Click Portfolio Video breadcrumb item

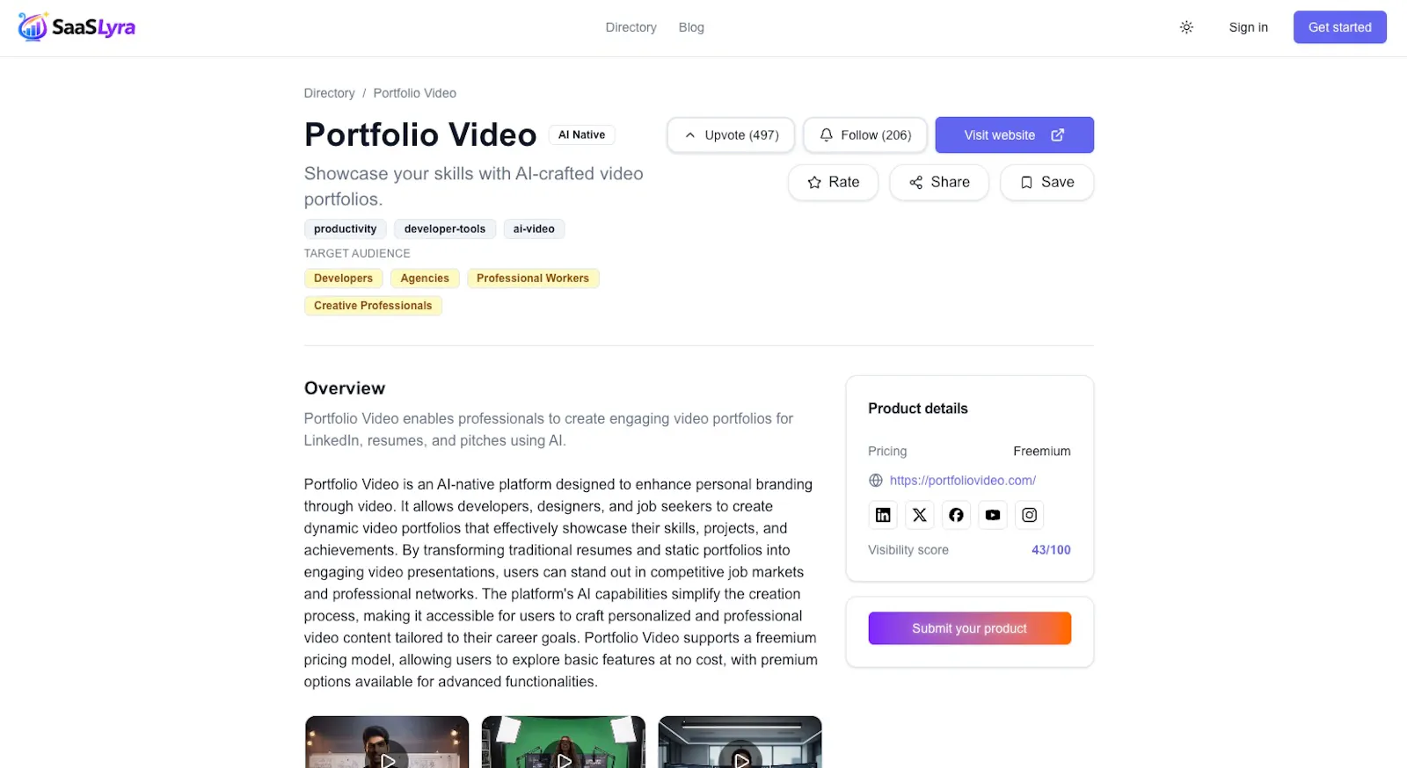point(415,93)
